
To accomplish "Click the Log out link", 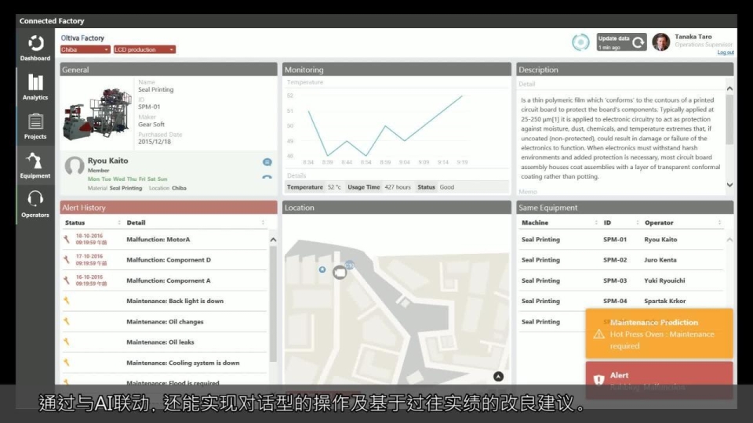I will pos(725,52).
